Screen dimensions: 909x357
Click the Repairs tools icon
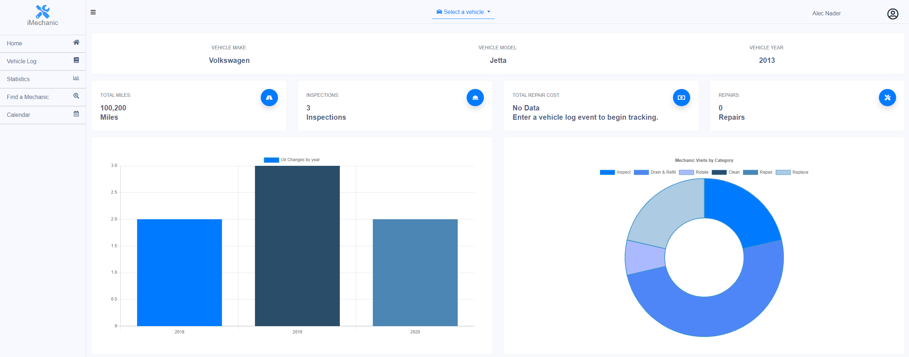(x=888, y=98)
